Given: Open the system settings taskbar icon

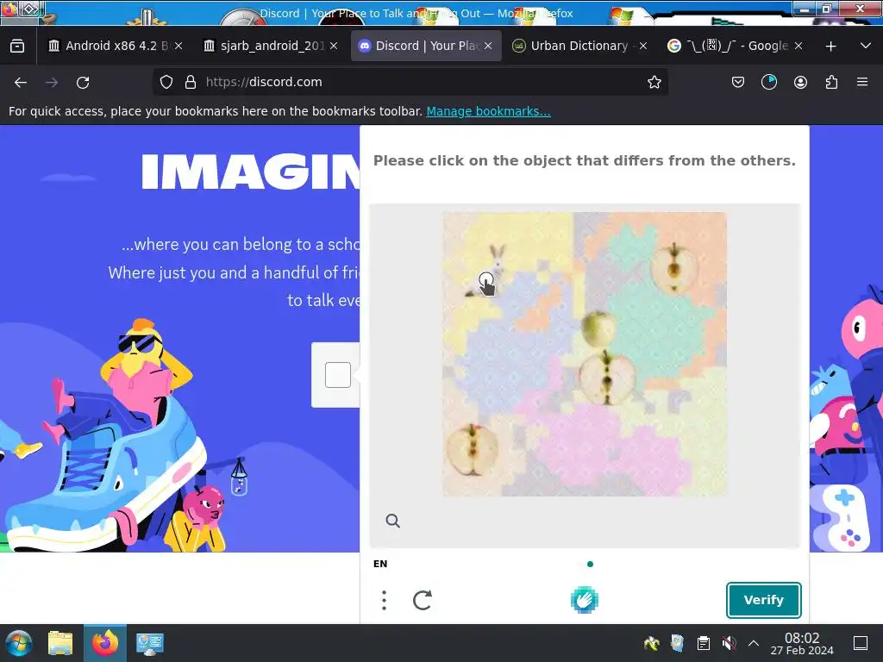Looking at the screenshot, I should point(150,643).
